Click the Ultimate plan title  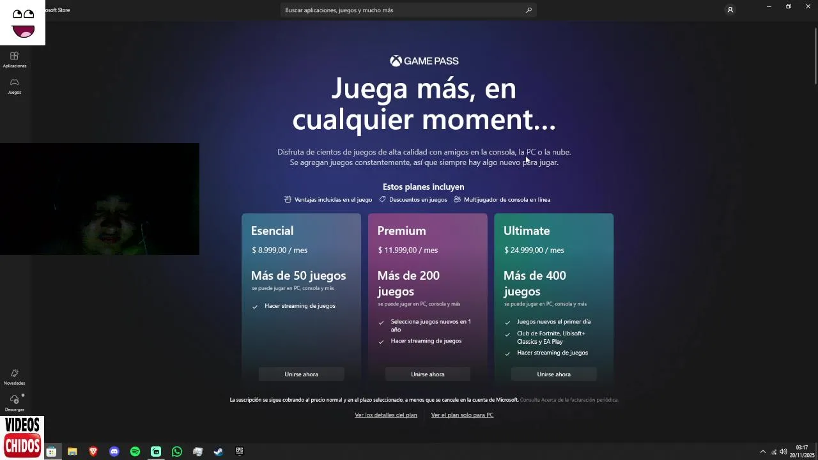tap(527, 231)
